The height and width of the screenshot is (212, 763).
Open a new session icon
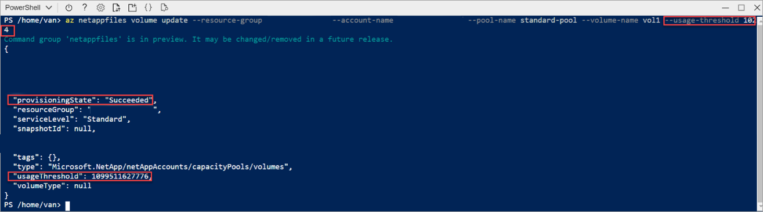(132, 8)
